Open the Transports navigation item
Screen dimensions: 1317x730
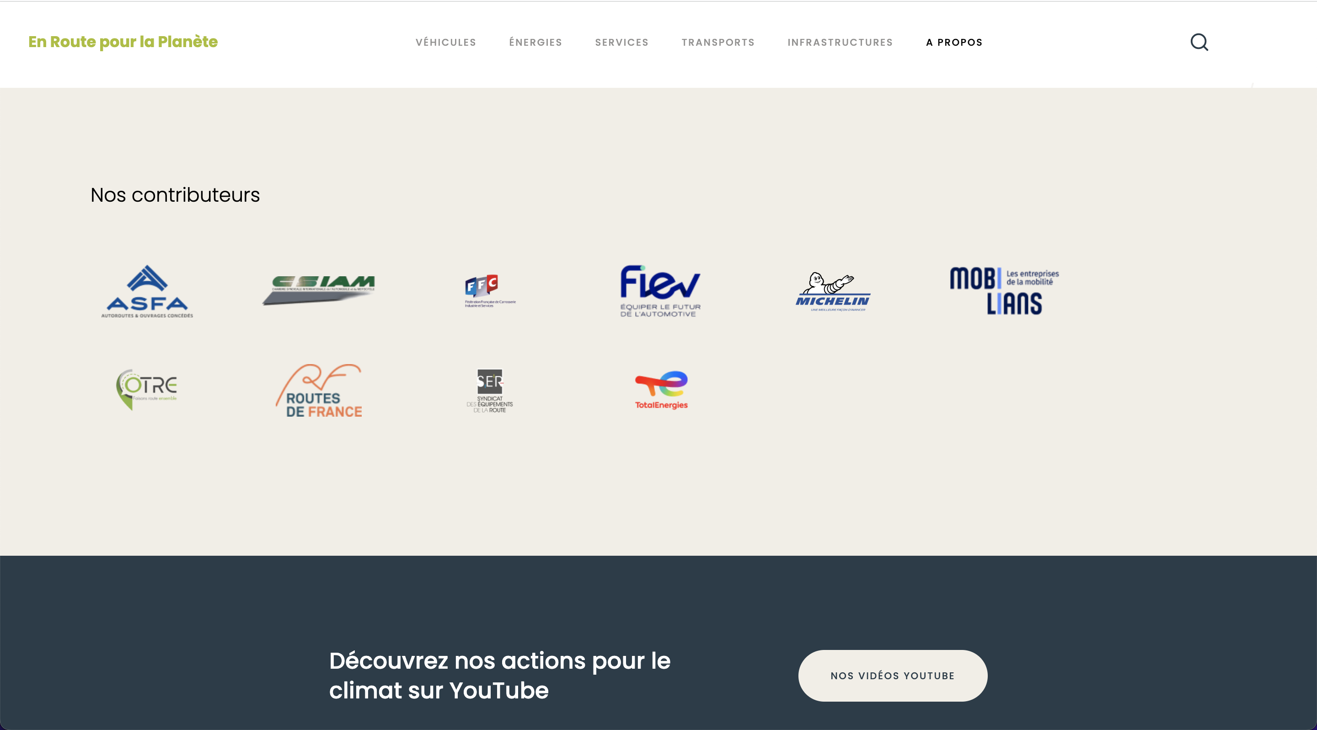[x=718, y=43]
